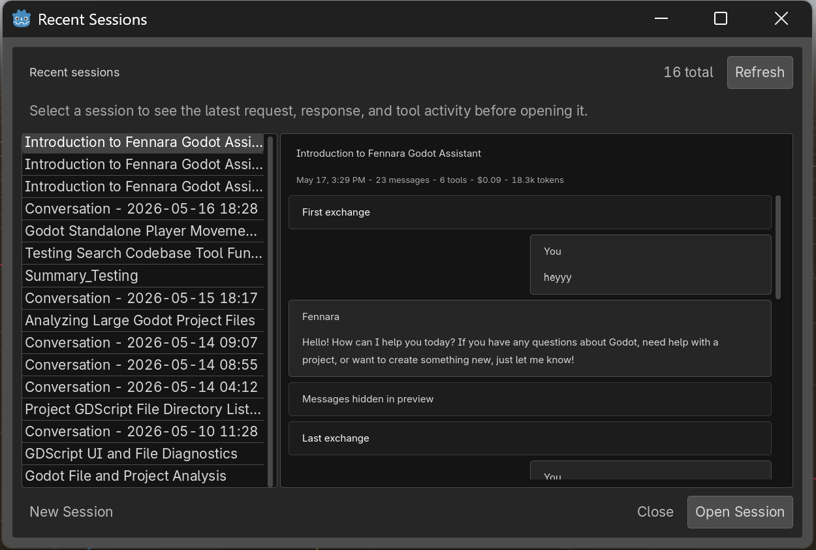Click the Recent sessions heading label
This screenshot has height=550, width=816.
pos(74,73)
